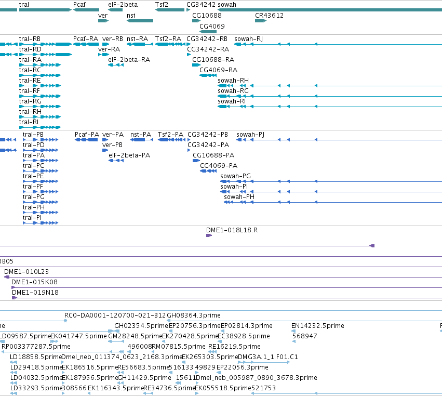This screenshot has height=396, width=442.
Task: Select the CG10688 gene label
Action: tap(207, 16)
